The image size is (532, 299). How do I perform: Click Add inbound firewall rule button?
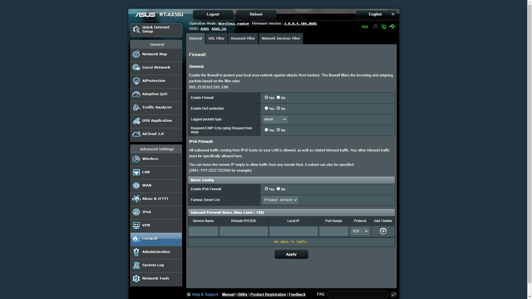pyautogui.click(x=383, y=231)
